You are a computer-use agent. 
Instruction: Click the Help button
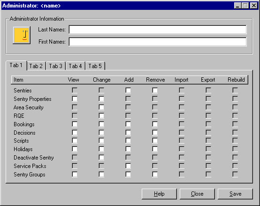point(159,194)
